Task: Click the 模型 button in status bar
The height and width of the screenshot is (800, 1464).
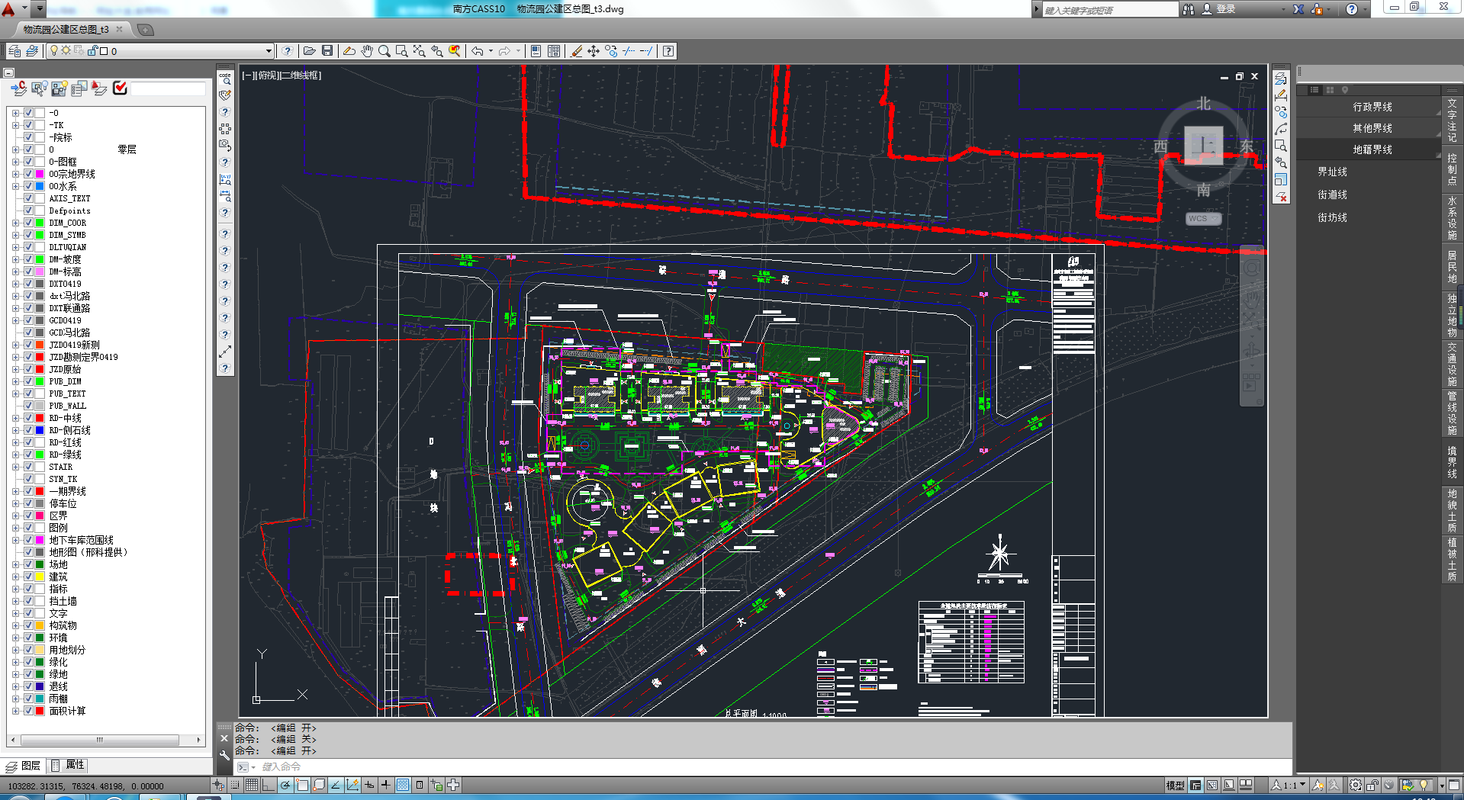Action: point(1175,785)
